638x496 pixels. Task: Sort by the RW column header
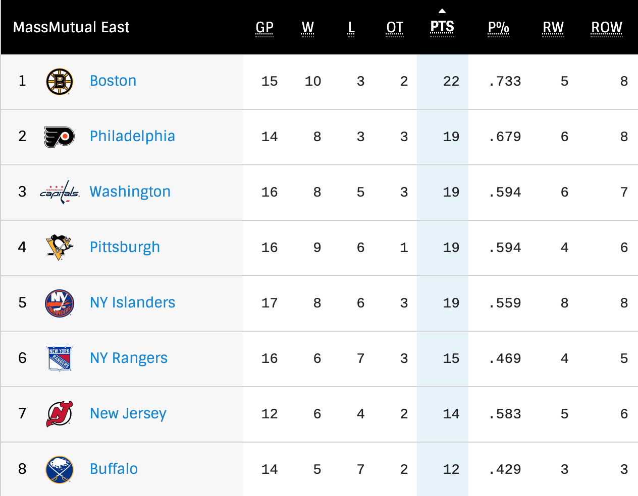[x=553, y=27]
